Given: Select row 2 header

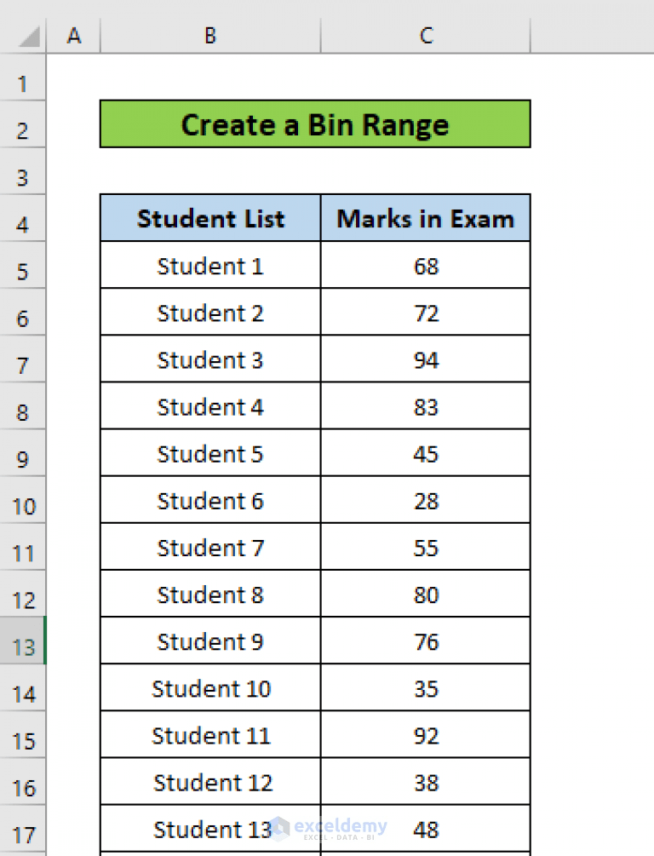Looking at the screenshot, I should click(x=23, y=124).
